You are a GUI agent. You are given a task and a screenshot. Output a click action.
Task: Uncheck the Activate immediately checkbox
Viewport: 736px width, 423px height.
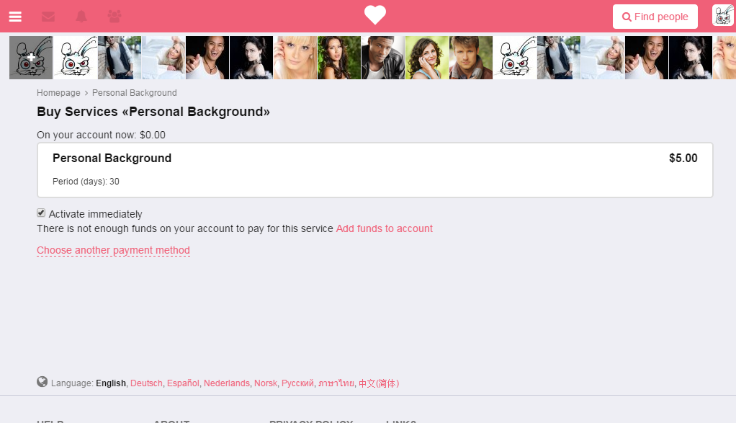41,213
